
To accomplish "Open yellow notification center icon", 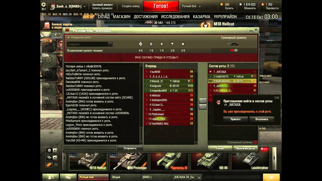I will coord(271,177).
